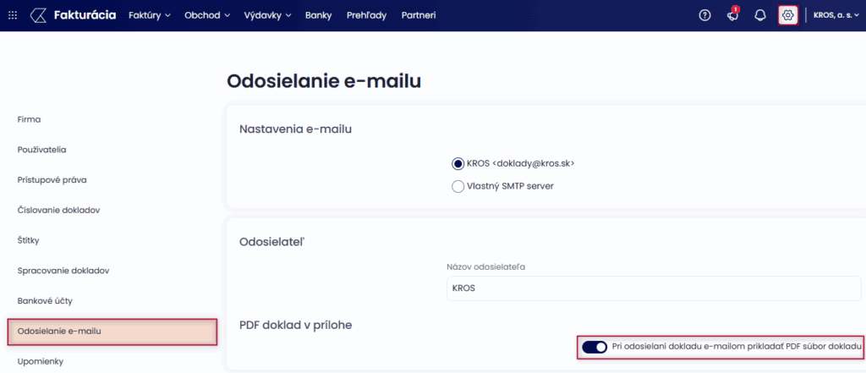Click the Názov odosielateľa input field

(655, 288)
